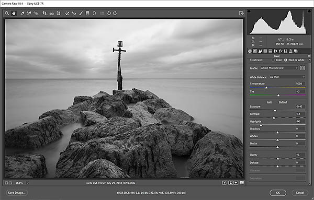Toggle shadow clipping warning in histogram

tap(249, 11)
